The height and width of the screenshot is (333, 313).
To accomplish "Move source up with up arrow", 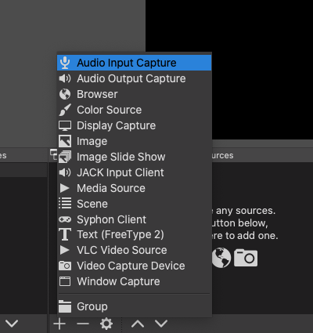I will 138,324.
